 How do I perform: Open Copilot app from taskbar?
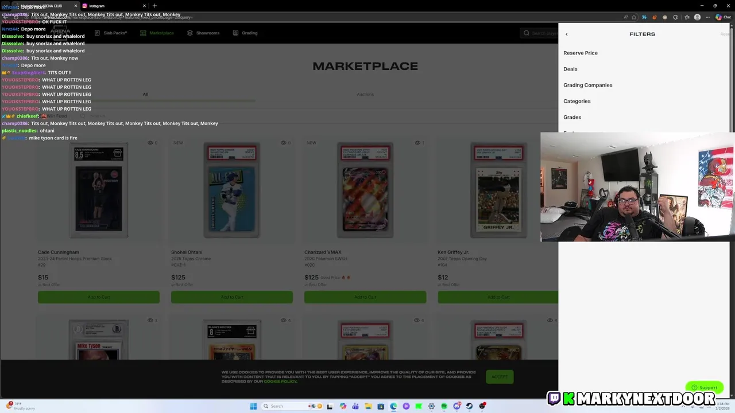pos(343,406)
